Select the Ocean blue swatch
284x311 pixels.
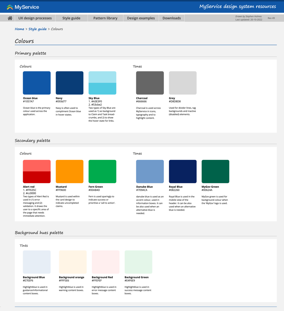pyautogui.click(x=37, y=83)
